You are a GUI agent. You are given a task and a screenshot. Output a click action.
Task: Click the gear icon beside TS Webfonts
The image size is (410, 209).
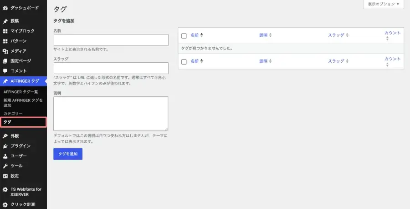point(5,190)
